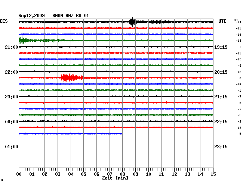Click the UTC time zone label

222,21
